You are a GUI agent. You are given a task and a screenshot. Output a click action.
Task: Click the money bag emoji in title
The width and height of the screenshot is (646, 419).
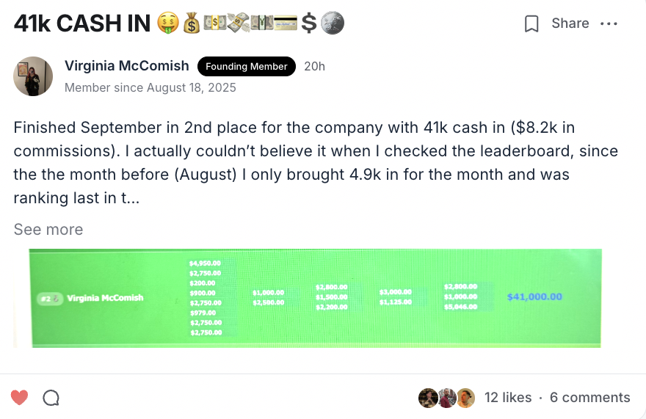(x=191, y=23)
